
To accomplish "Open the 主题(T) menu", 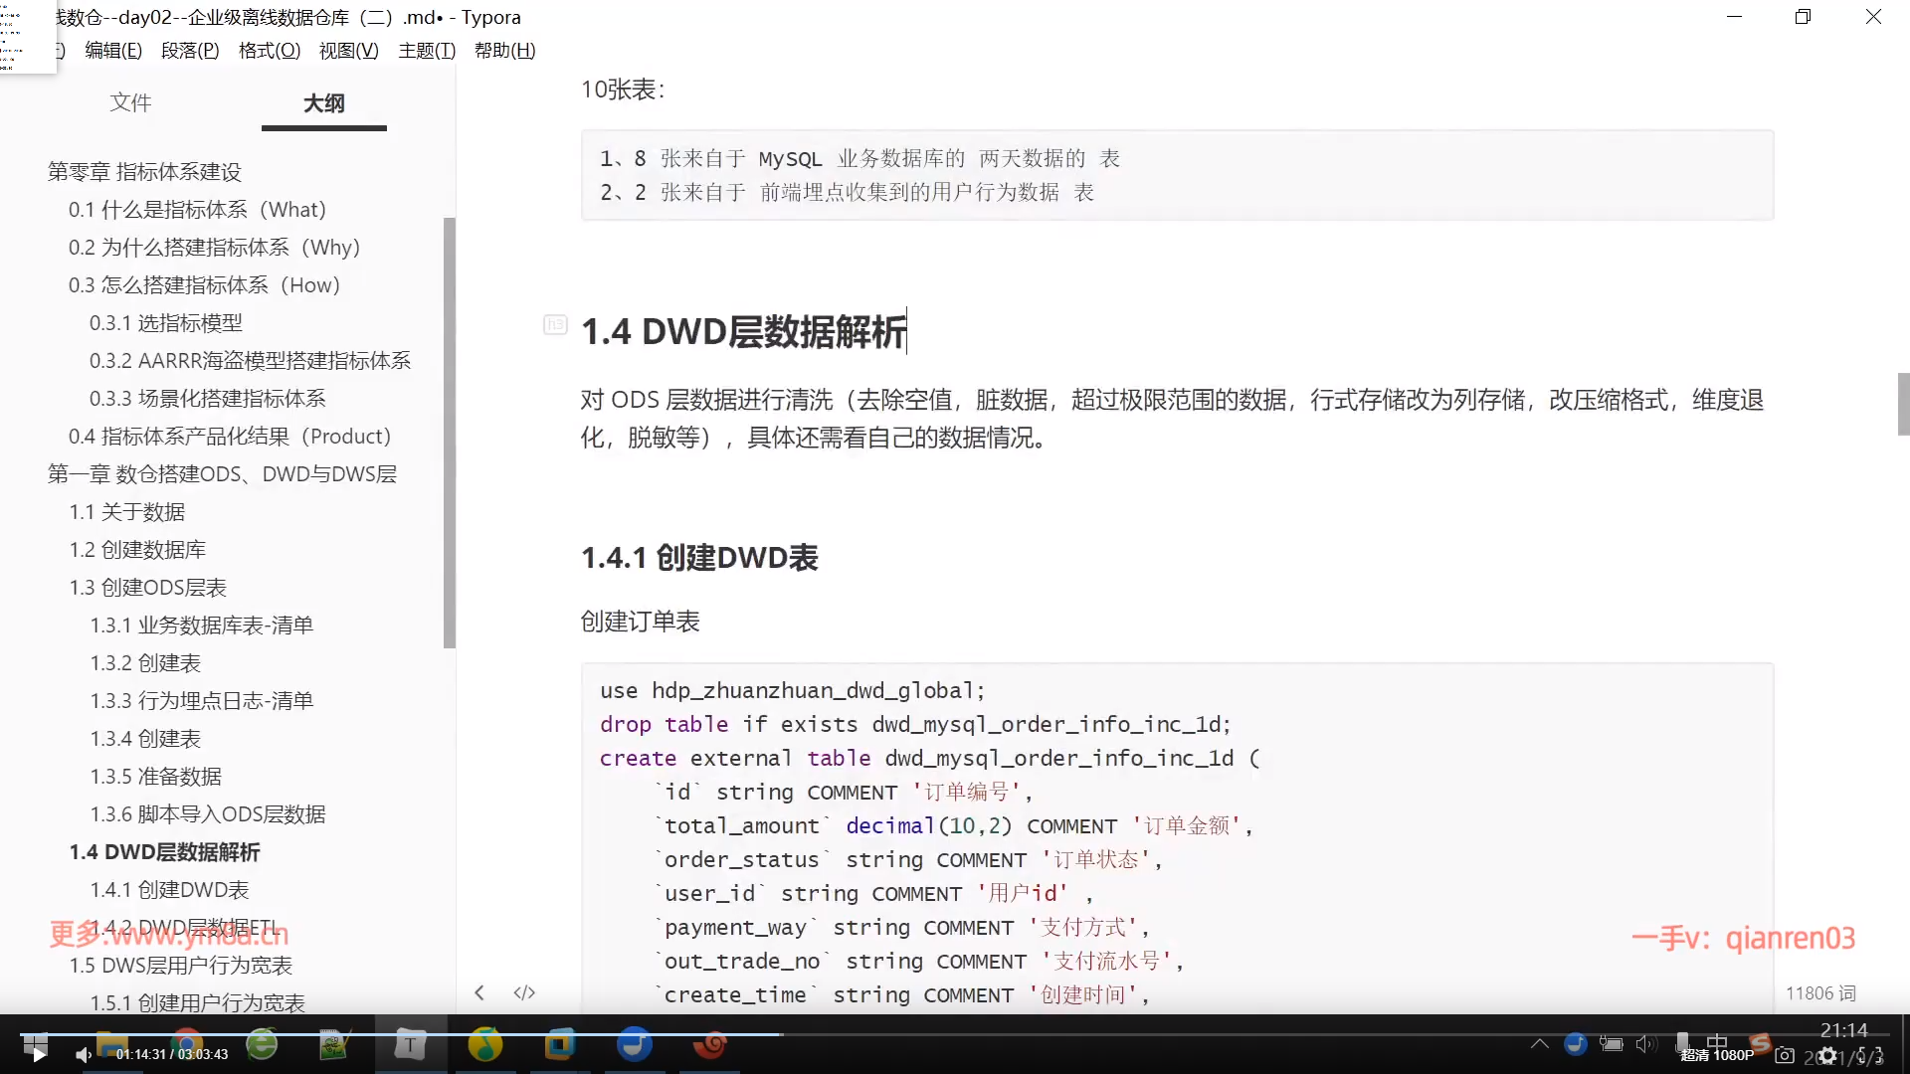I will [426, 50].
